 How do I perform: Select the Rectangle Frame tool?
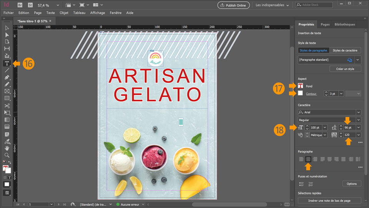tap(7, 91)
